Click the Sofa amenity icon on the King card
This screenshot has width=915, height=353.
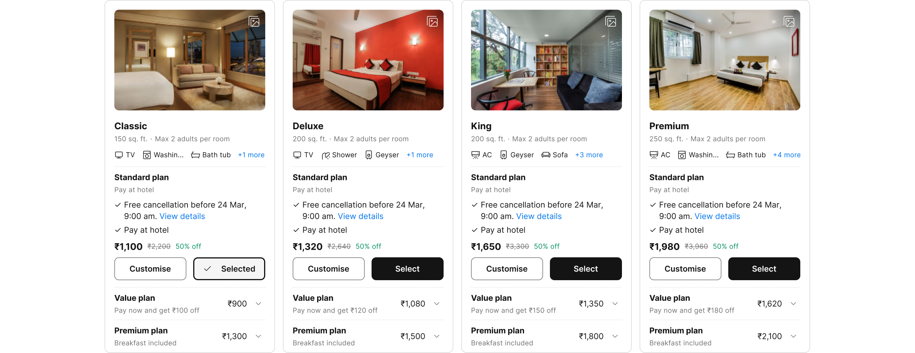tap(544, 155)
